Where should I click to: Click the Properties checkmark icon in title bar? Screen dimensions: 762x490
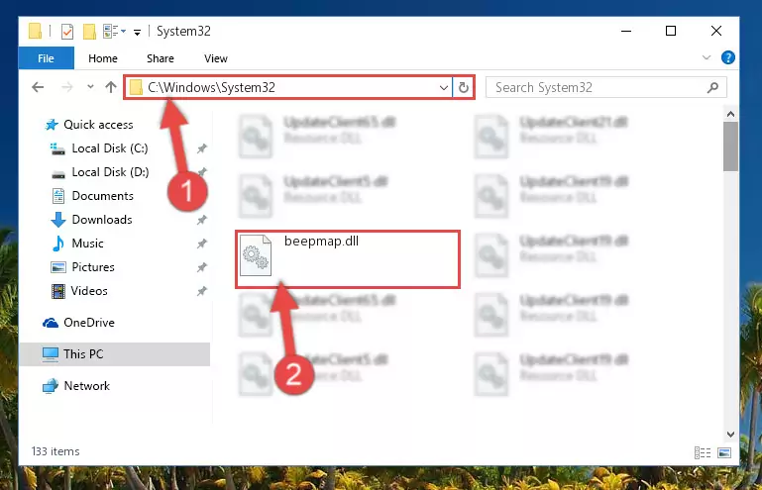[67, 32]
